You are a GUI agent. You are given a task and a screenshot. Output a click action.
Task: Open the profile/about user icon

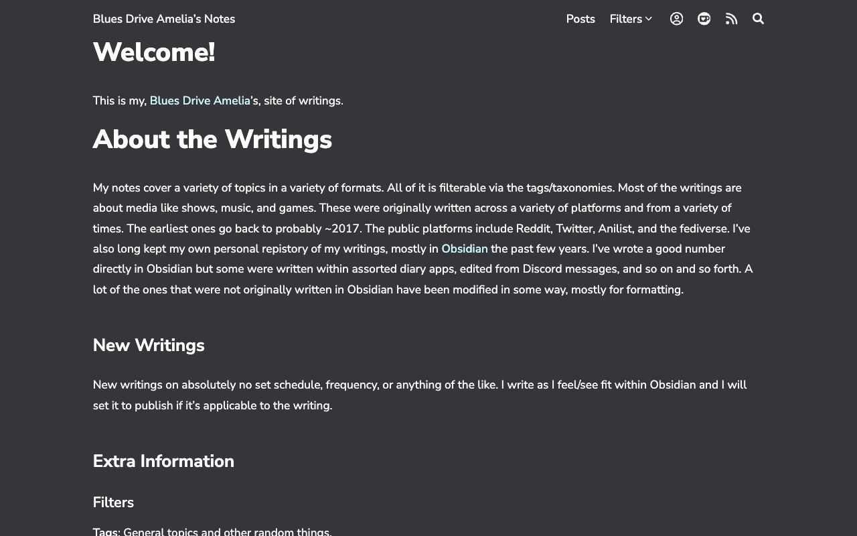(x=676, y=19)
